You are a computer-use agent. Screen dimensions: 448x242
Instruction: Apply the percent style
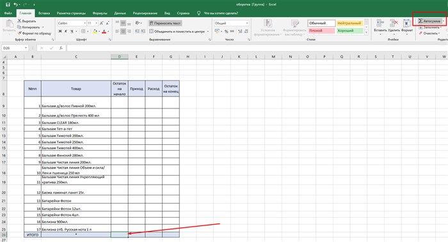(x=226, y=31)
